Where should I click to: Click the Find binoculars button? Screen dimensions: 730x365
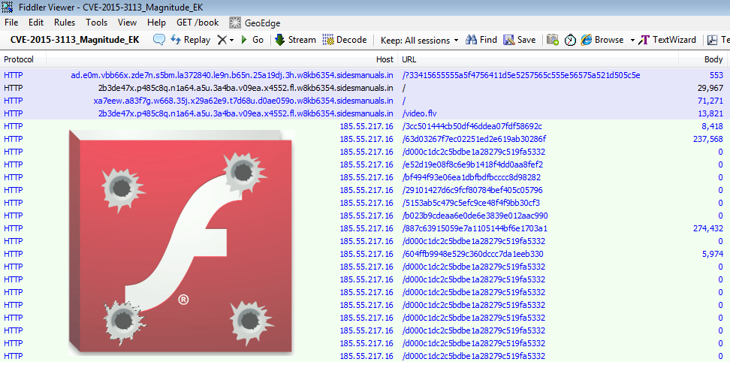coord(481,40)
